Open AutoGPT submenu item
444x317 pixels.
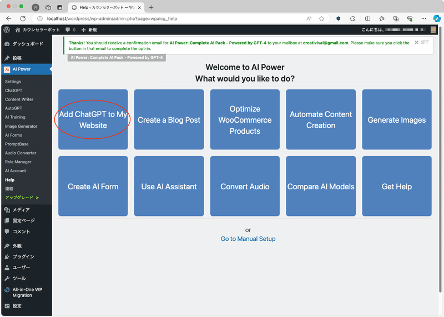(x=13, y=108)
